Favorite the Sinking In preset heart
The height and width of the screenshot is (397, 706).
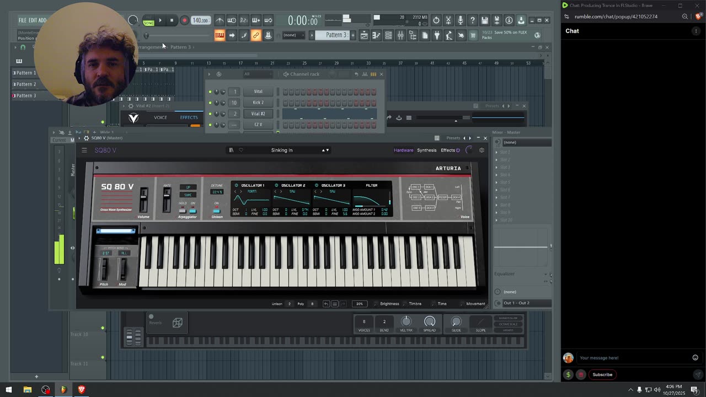coord(241,150)
